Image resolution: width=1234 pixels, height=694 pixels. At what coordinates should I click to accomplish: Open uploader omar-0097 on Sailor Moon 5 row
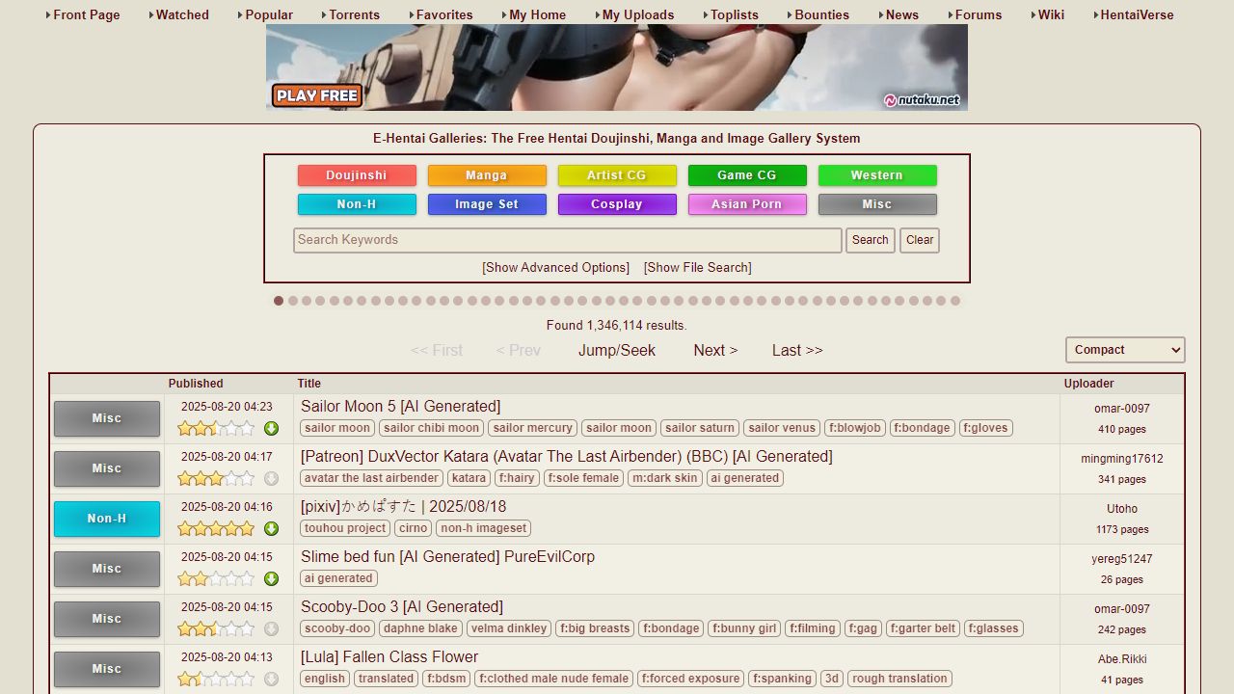click(x=1122, y=409)
